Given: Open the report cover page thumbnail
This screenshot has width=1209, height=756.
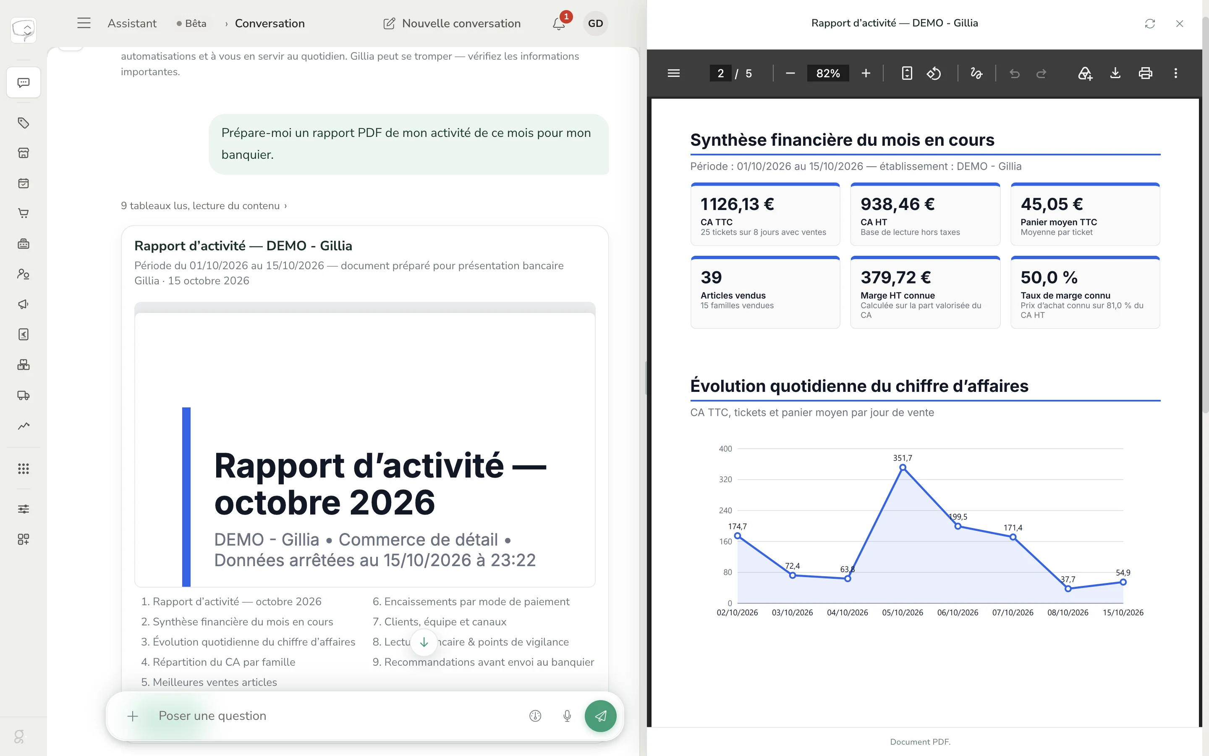Looking at the screenshot, I should (x=365, y=444).
